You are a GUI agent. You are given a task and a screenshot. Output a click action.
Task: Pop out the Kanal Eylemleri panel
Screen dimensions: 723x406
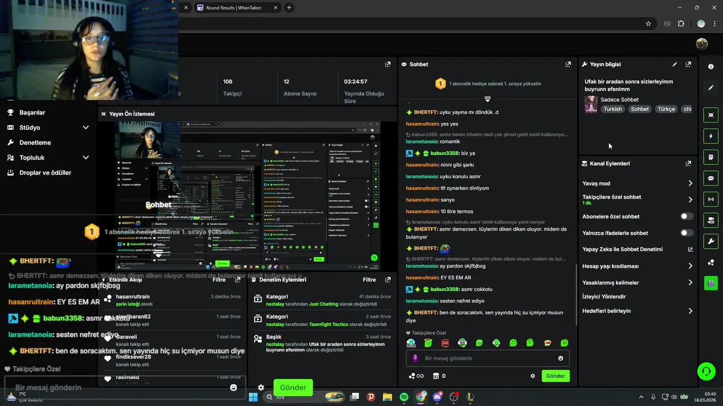click(688, 164)
